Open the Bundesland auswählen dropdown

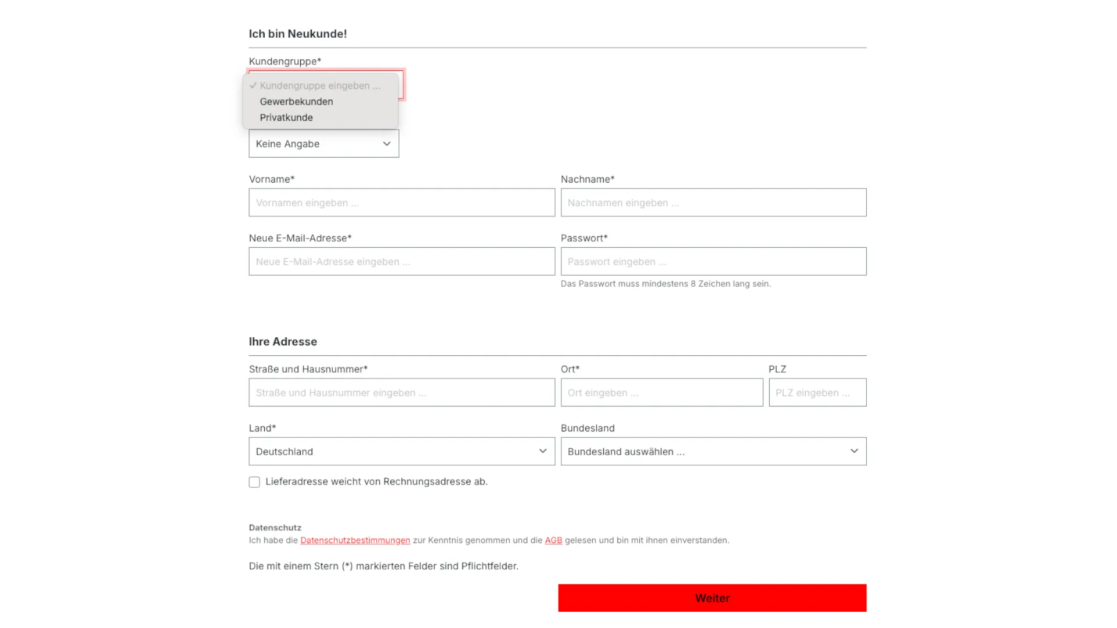(713, 451)
